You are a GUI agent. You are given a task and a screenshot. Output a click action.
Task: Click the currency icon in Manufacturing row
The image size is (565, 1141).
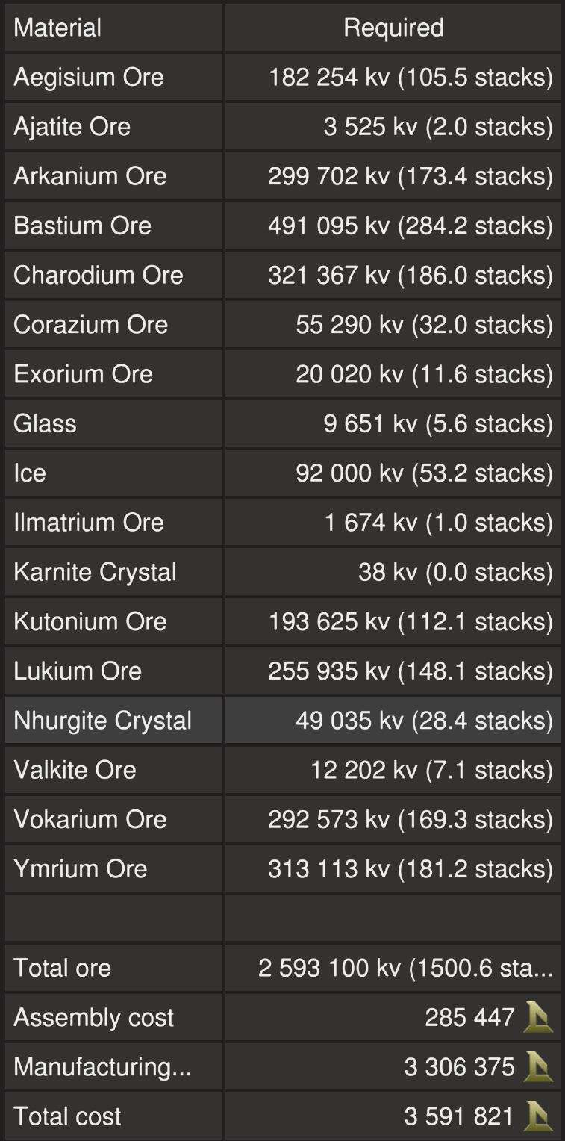pos(538,1066)
